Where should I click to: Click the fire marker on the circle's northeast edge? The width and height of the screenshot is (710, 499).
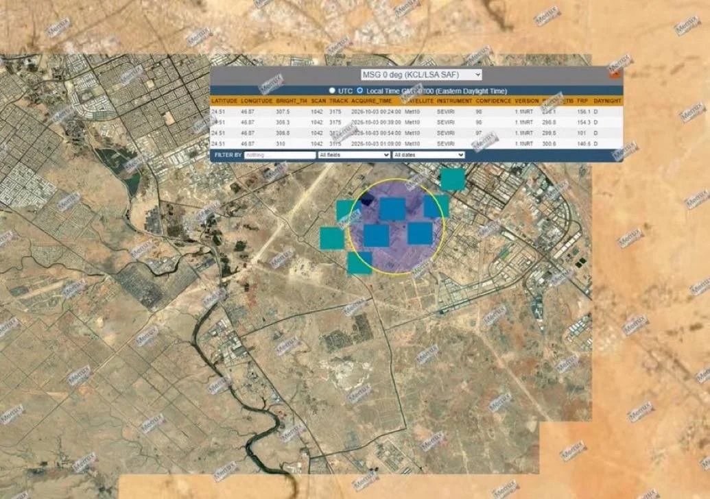436,206
